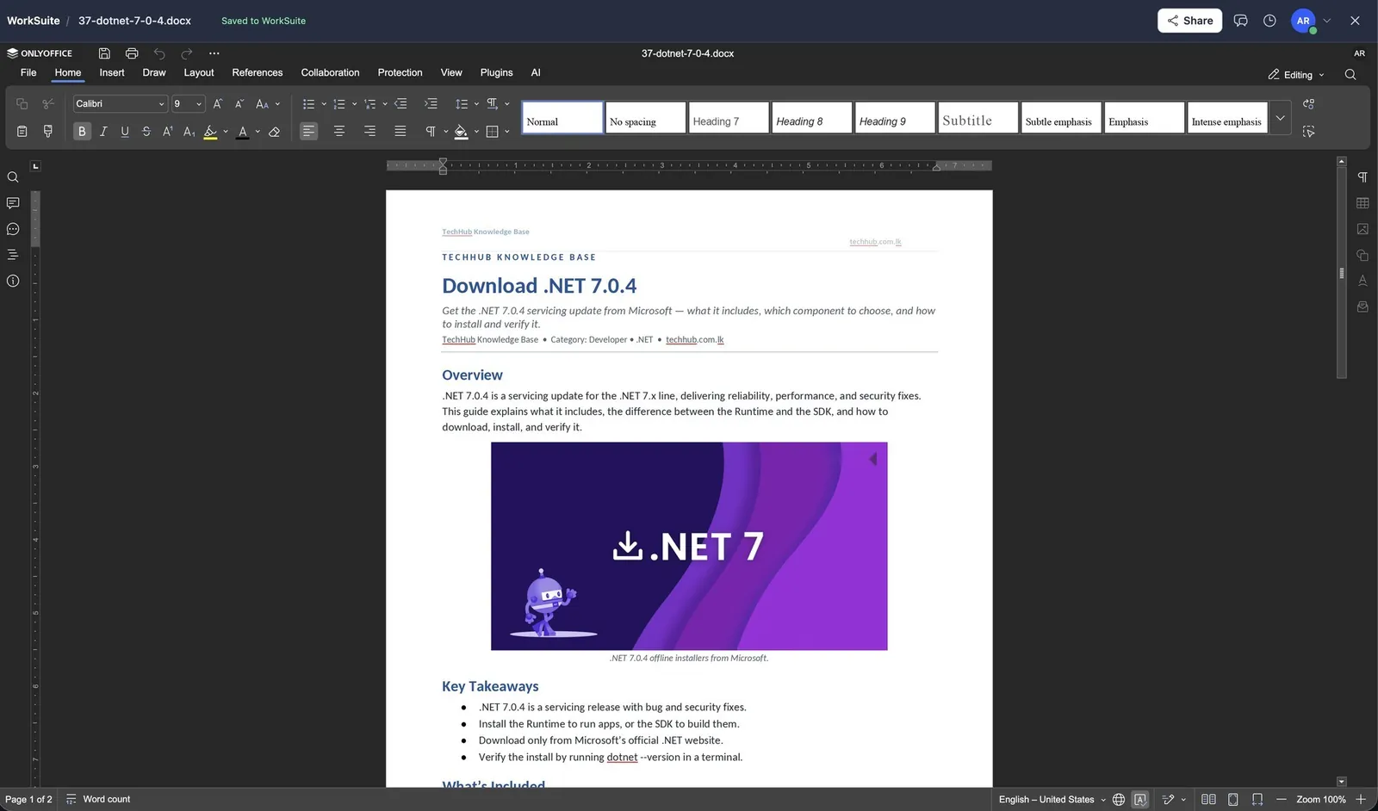Viewport: 1378px width, 811px height.
Task: Click the Paste clipboard icon
Action: click(22, 132)
